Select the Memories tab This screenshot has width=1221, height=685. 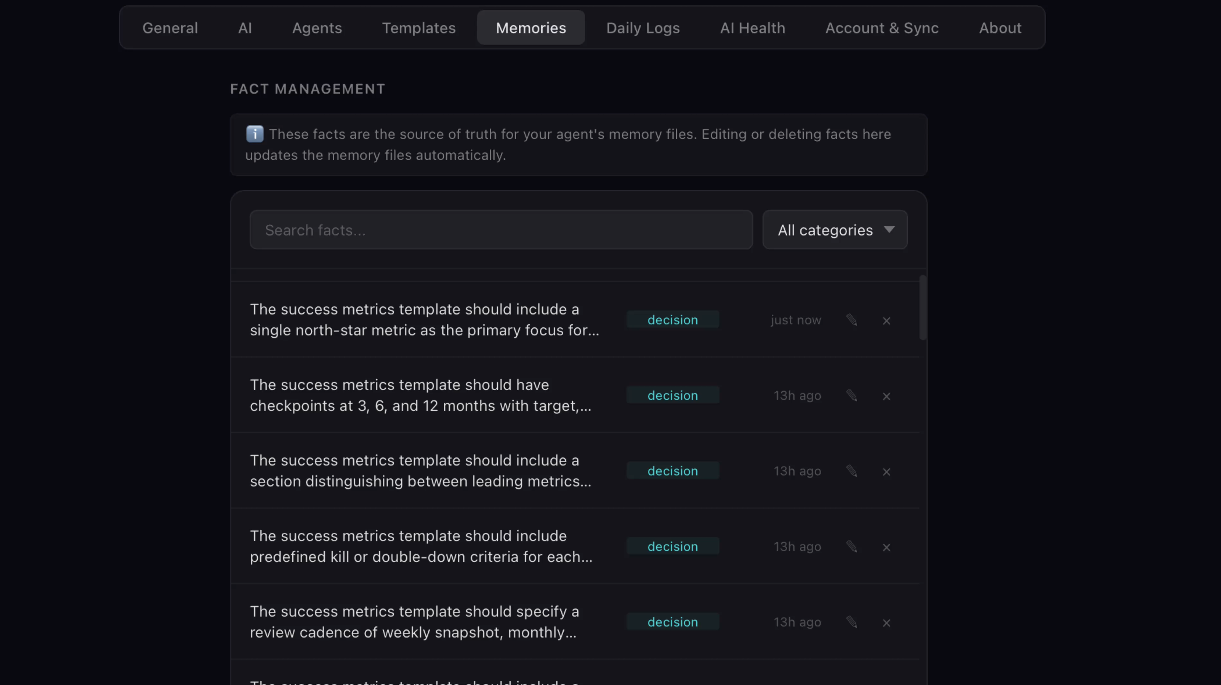[x=531, y=28]
